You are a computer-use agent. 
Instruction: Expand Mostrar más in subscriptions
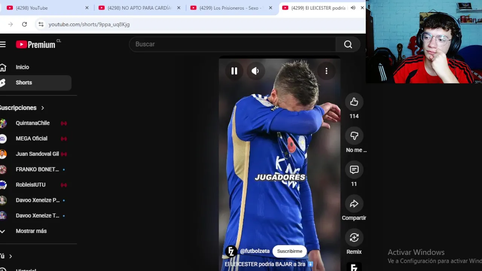click(x=31, y=231)
